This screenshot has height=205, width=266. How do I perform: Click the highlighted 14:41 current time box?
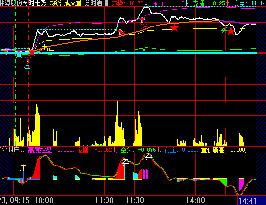[x=251, y=201]
